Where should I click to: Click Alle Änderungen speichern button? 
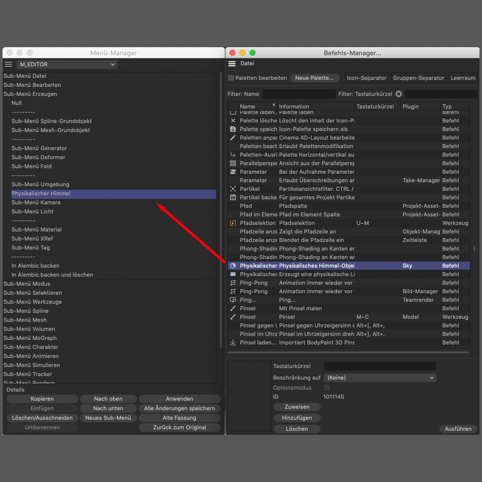pyautogui.click(x=180, y=408)
